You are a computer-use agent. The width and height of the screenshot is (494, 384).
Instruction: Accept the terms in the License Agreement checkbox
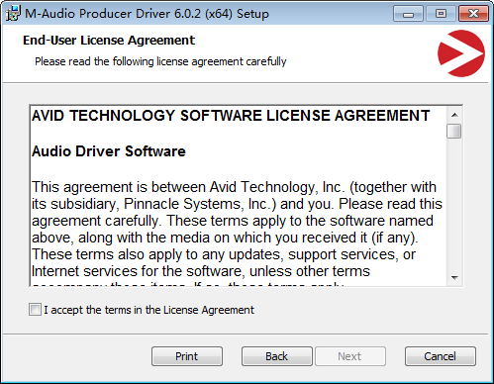coord(35,310)
